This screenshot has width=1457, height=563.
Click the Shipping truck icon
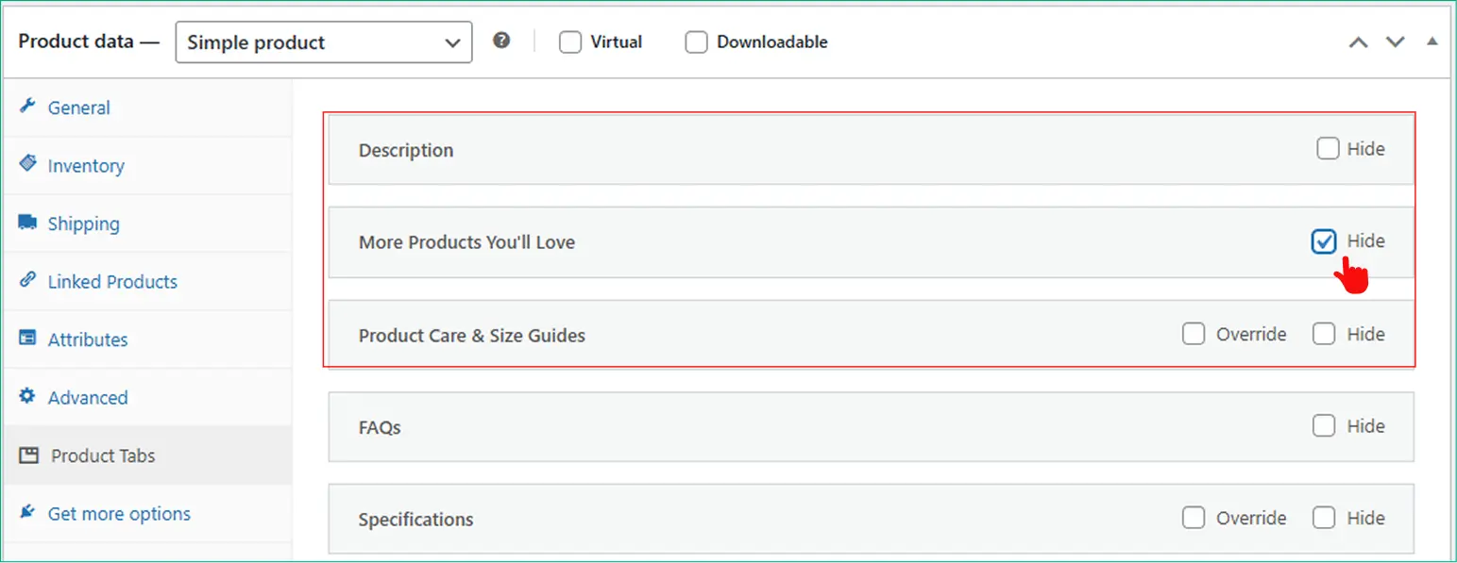point(28,223)
